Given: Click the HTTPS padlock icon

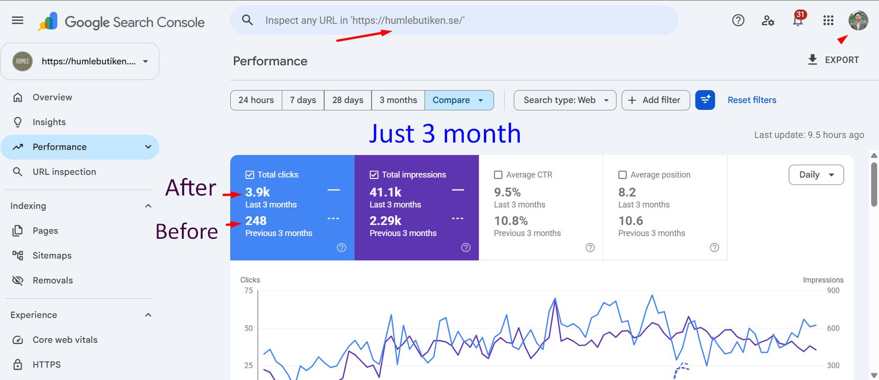Looking at the screenshot, I should pos(18,364).
